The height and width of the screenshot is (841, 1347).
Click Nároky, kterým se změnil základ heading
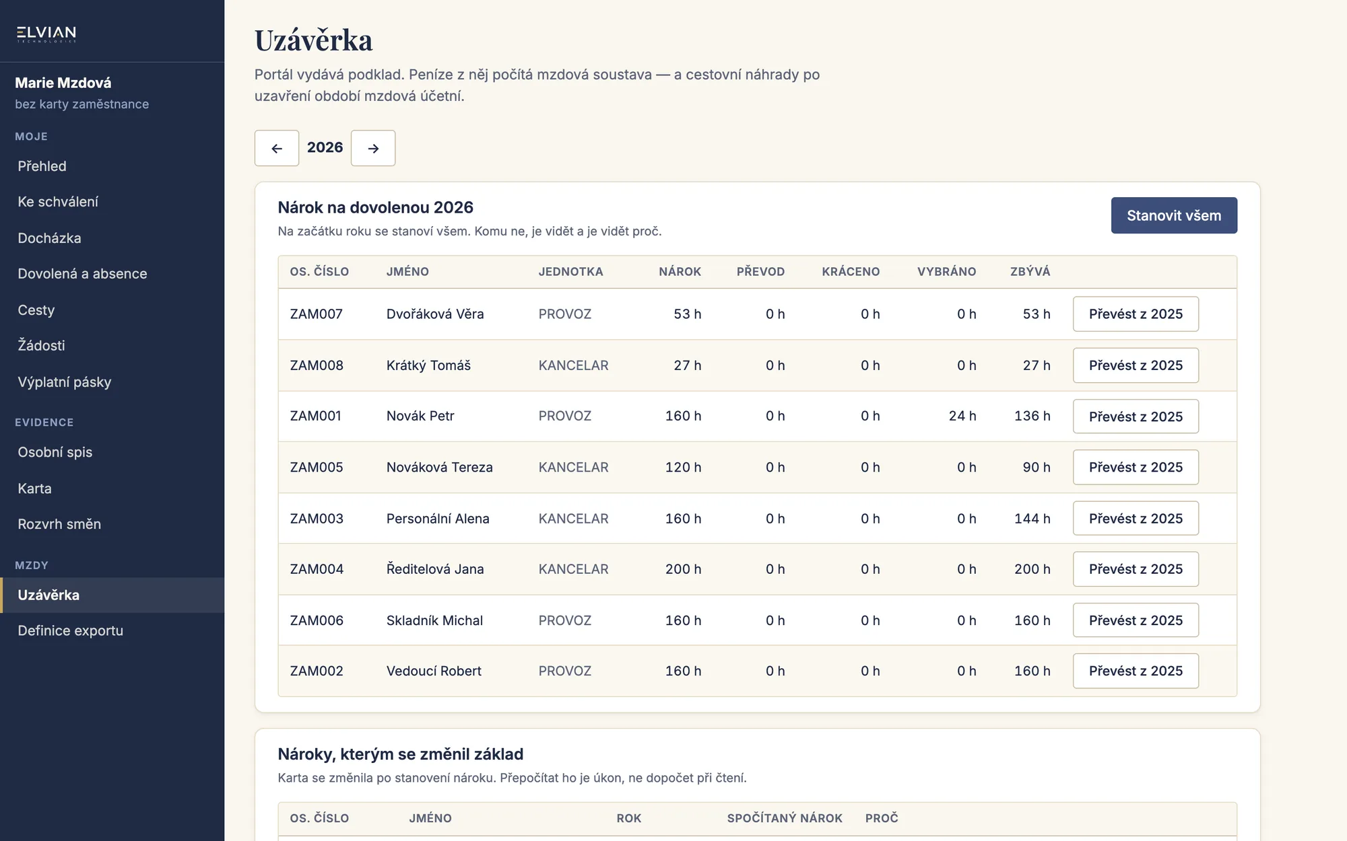point(401,754)
